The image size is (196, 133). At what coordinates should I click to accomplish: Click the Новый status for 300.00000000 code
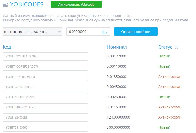click(x=164, y=127)
